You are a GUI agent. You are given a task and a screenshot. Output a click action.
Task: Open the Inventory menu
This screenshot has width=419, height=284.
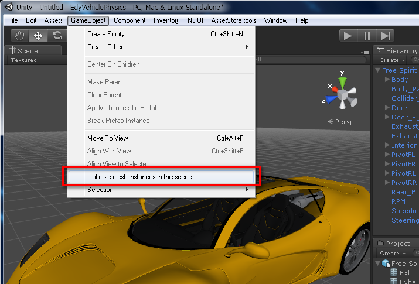pos(166,20)
